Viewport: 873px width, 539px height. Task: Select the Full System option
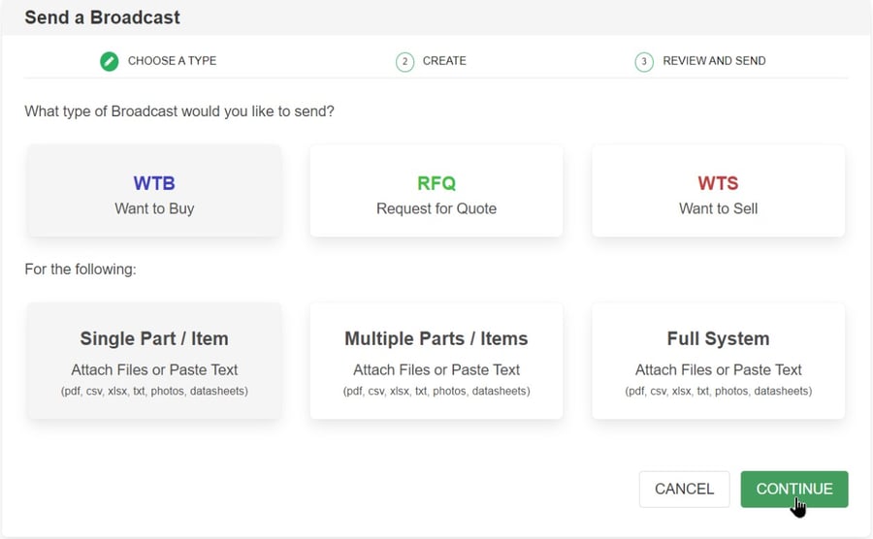point(718,361)
